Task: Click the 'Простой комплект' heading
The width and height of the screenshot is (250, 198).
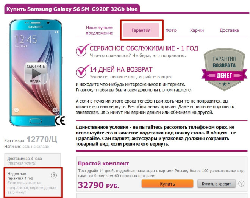Action: pyautogui.click(x=103, y=164)
